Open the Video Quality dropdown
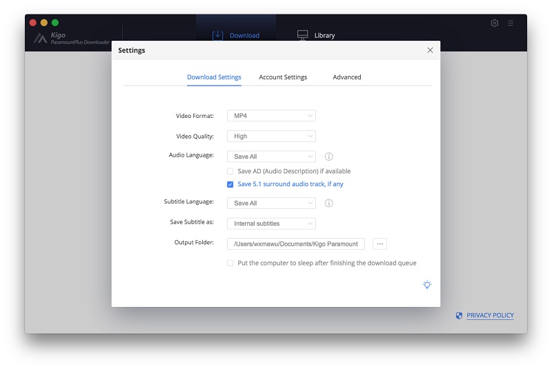The image size is (552, 369). 271,136
